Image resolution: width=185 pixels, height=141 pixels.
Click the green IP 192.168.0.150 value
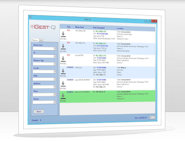[x=101, y=31]
